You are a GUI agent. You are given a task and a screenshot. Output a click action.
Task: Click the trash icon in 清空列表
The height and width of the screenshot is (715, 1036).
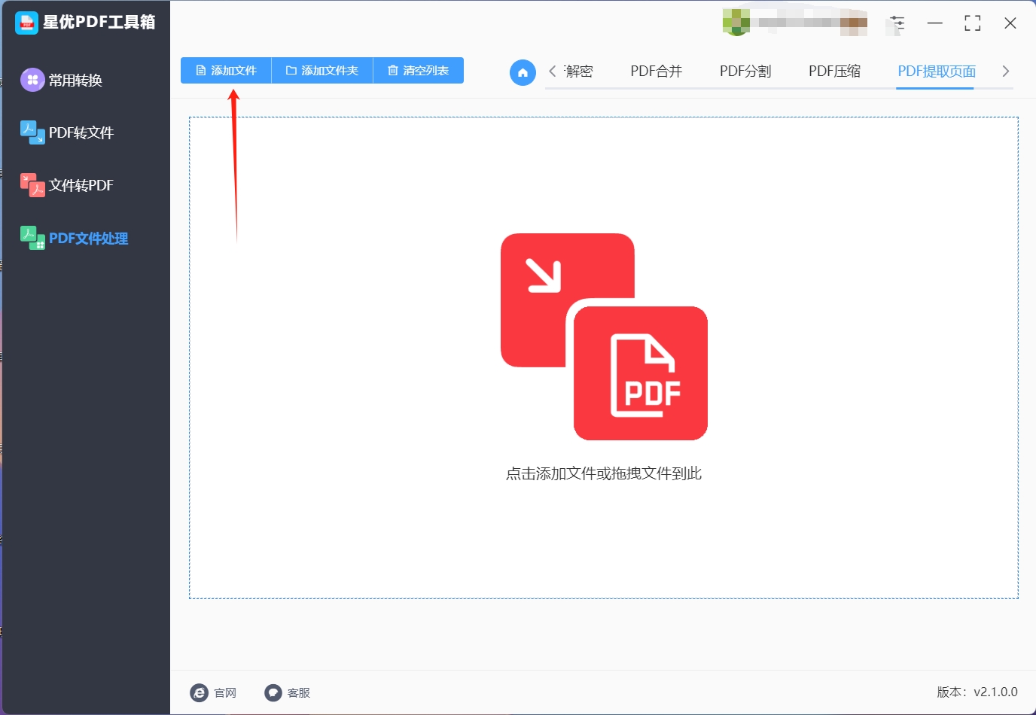(x=393, y=71)
